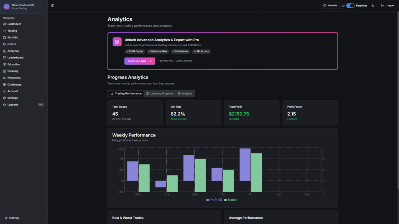Viewport: 399px width, 224px height.
Task: Click the Friday profit bar in chart
Action: 245,164
